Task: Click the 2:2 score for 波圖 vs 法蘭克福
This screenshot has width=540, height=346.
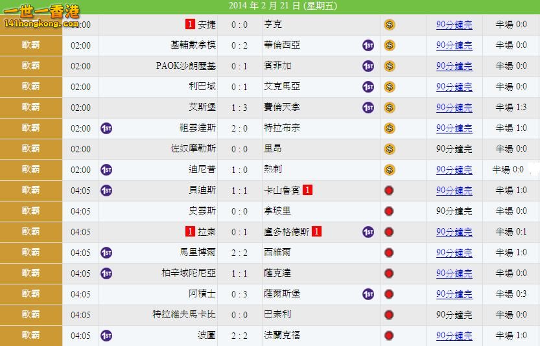Action: coord(240,336)
